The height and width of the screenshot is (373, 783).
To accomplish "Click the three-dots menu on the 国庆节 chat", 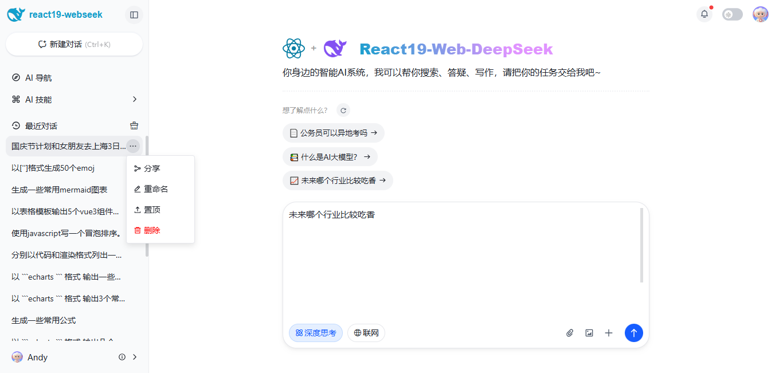I will (133, 146).
